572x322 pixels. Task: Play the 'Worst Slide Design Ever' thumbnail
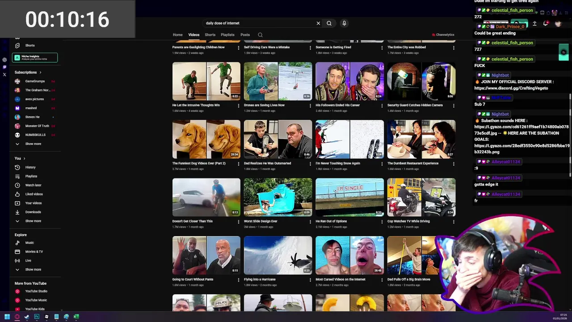coord(278,197)
